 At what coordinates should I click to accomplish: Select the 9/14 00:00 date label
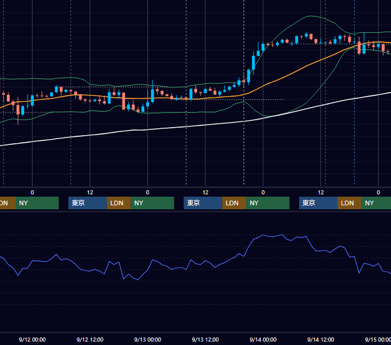click(263, 339)
